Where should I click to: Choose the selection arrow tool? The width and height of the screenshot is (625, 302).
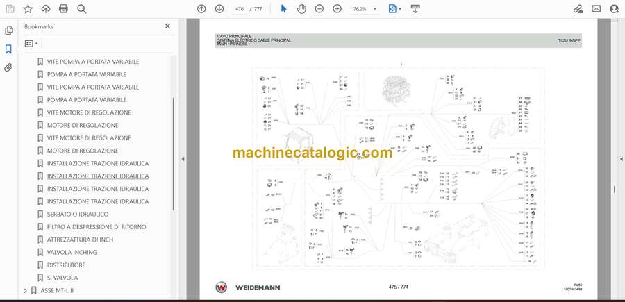tap(283, 9)
